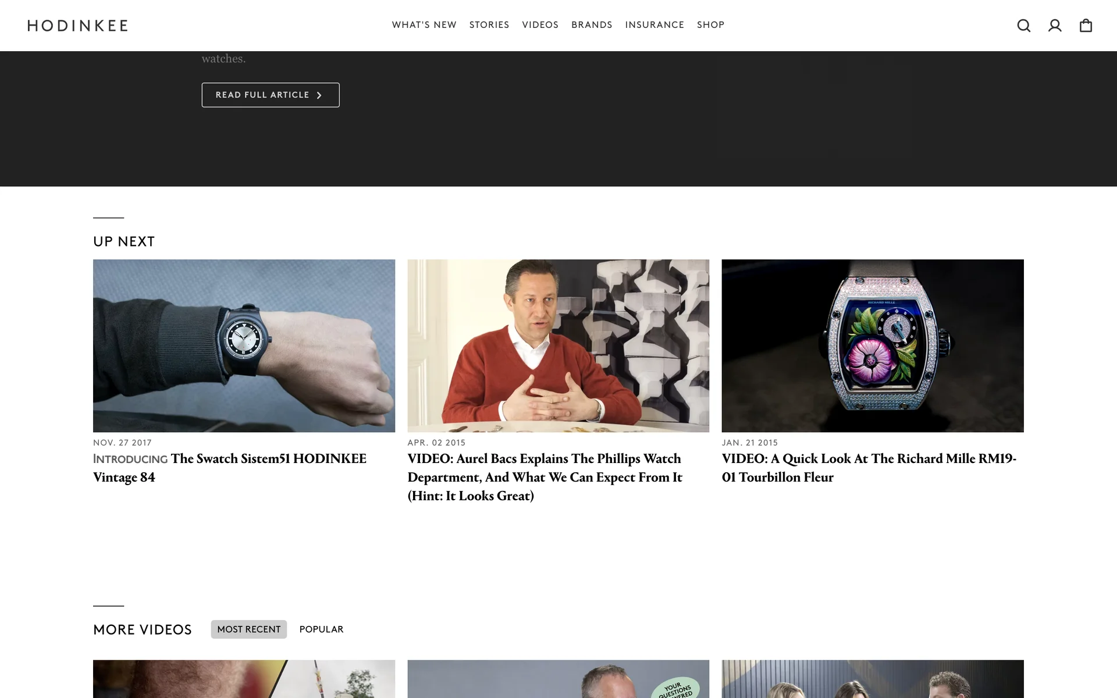Click the HODINKEE logo
This screenshot has height=698, width=1117.
78,26
